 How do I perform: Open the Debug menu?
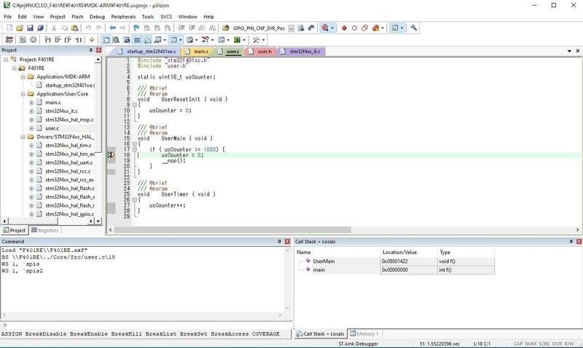click(97, 17)
